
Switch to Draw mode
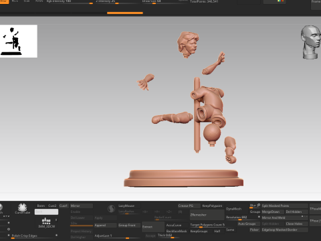[x=4, y=1]
